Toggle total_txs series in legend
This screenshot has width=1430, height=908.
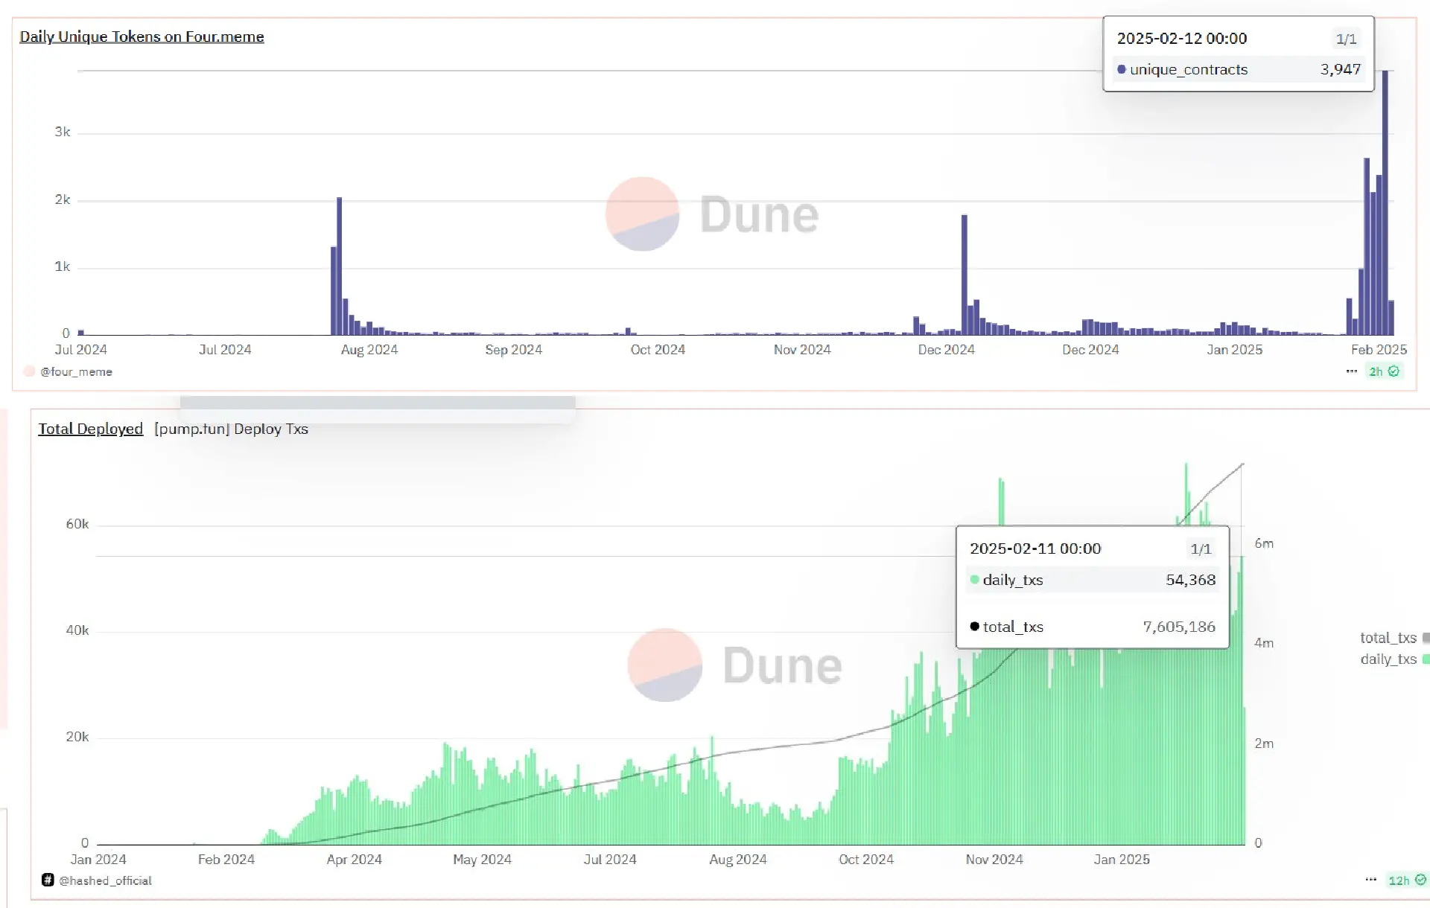(x=1388, y=638)
